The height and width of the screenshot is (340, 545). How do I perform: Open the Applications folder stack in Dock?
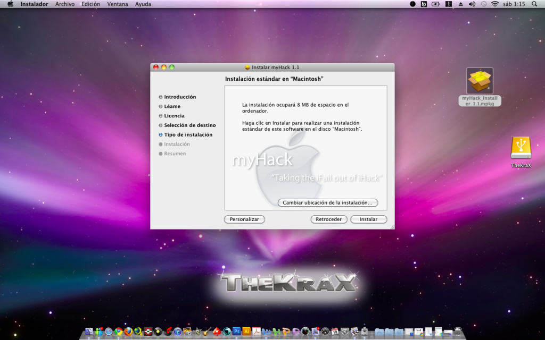click(379, 331)
